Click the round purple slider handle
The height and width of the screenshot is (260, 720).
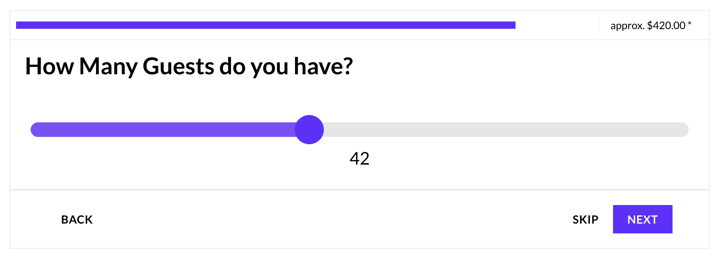click(x=309, y=130)
